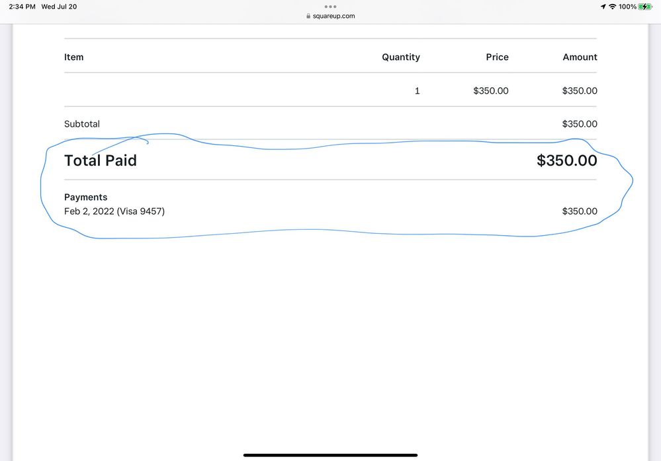The height and width of the screenshot is (461, 661).
Task: Click the bold $350.00 total amount
Action: tap(566, 160)
